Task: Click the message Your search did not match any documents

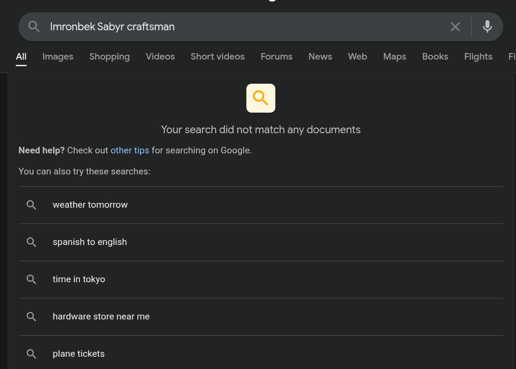Action: [260, 130]
